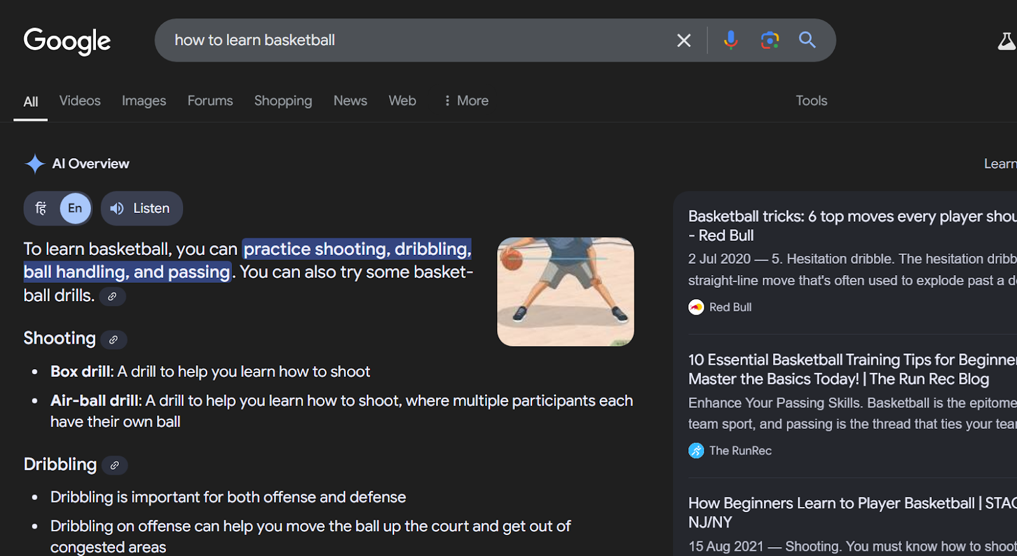The width and height of the screenshot is (1017, 556).
Task: Open How Beginners Learn to Player Basketball
Action: pos(852,513)
